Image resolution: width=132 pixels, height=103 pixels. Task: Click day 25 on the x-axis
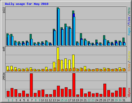click(101, 100)
